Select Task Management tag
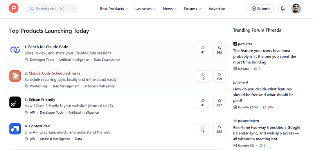This screenshot has width=313, height=150. 66,86
